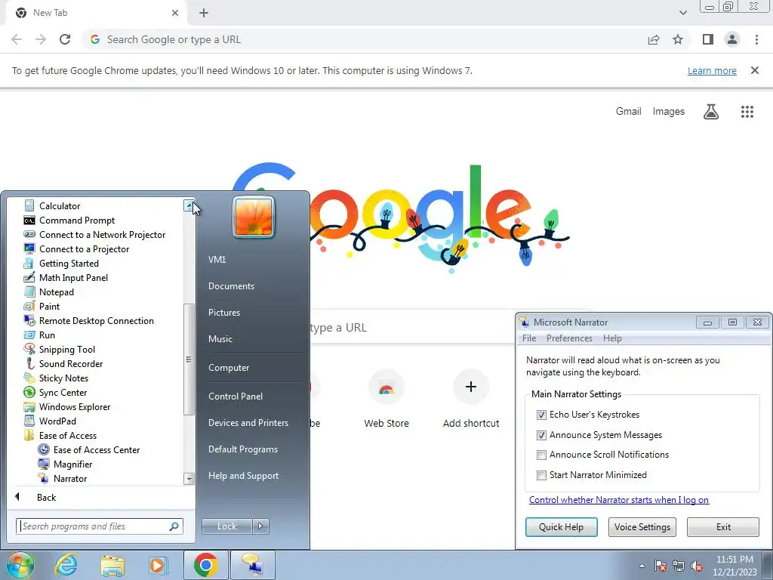Open Ease of Access Center
The image size is (773, 580).
(x=96, y=449)
